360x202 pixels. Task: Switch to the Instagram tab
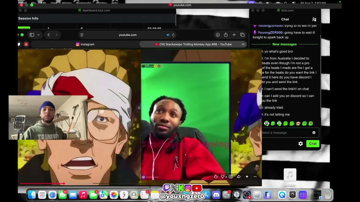pyautogui.click(x=85, y=44)
